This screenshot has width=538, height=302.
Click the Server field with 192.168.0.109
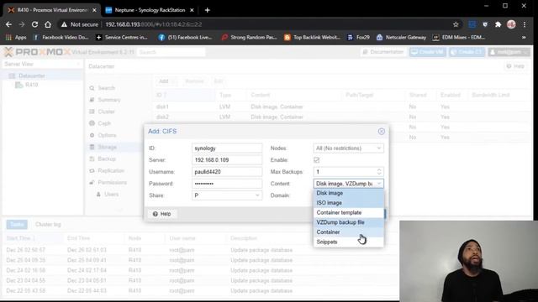point(227,160)
